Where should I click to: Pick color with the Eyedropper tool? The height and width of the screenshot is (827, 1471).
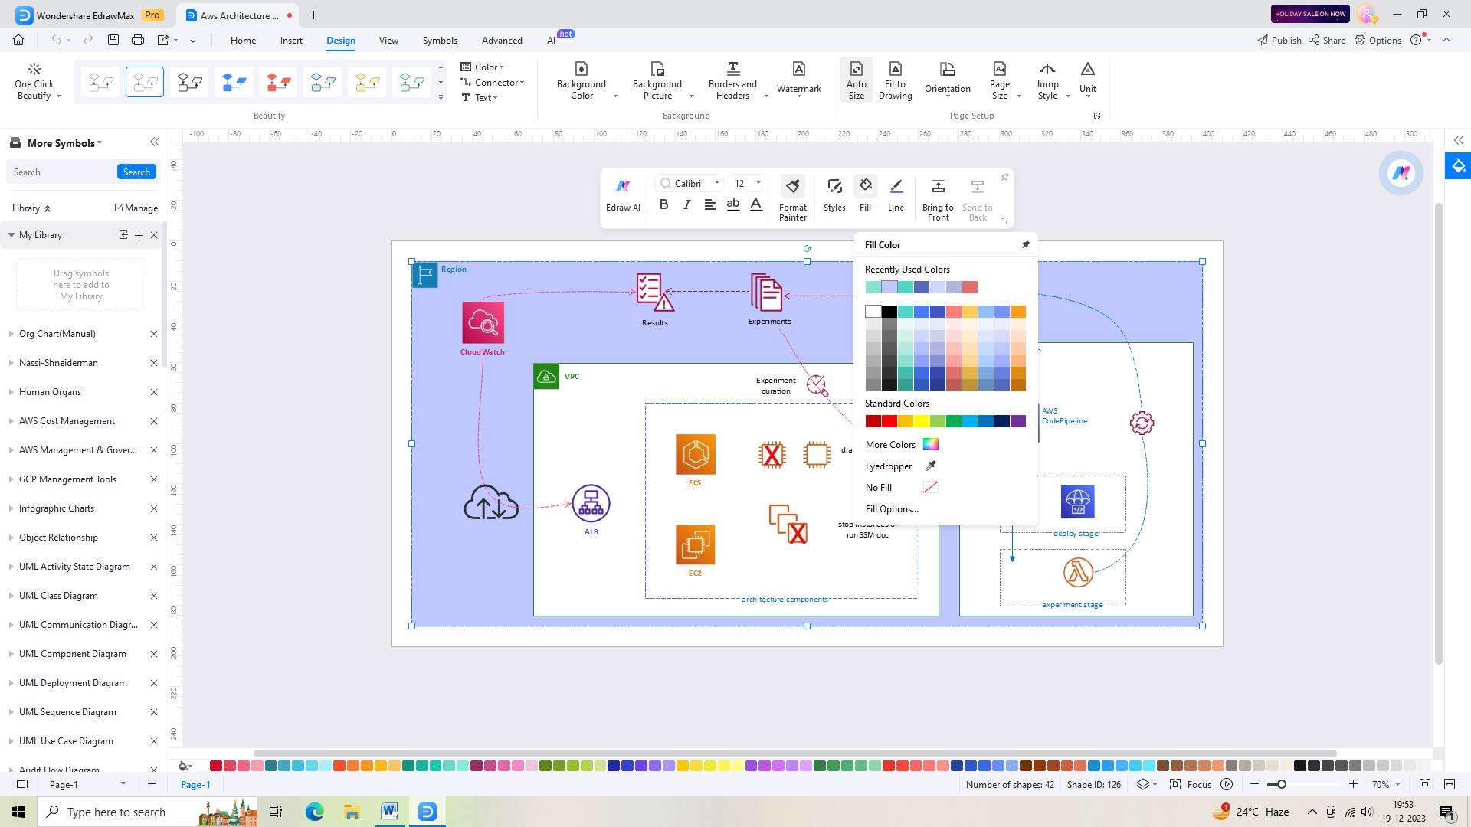(901, 466)
